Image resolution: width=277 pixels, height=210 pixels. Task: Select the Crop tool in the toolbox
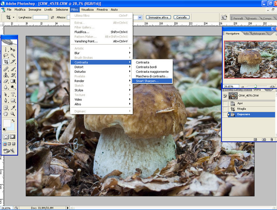pos(6,62)
